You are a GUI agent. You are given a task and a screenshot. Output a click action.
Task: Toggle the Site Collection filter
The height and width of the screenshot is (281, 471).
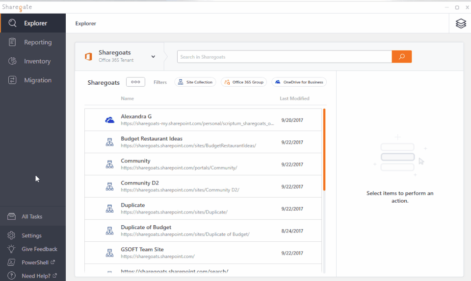pos(195,82)
